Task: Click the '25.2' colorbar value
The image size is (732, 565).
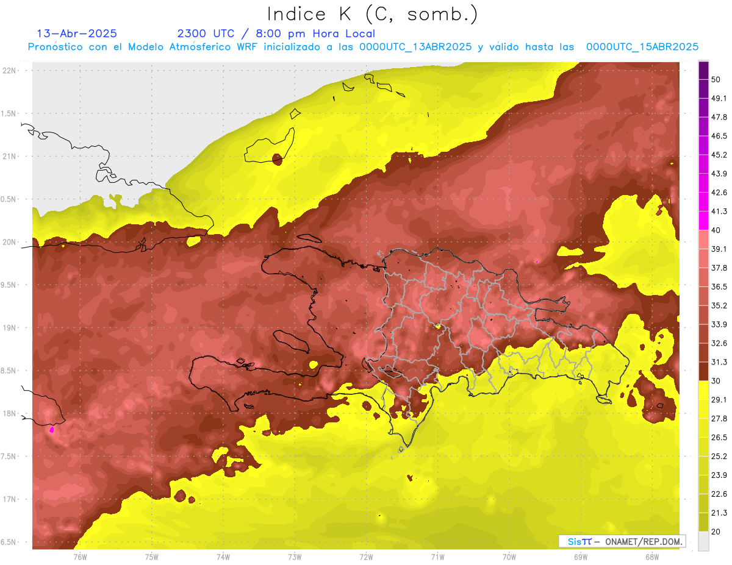Action: click(719, 457)
